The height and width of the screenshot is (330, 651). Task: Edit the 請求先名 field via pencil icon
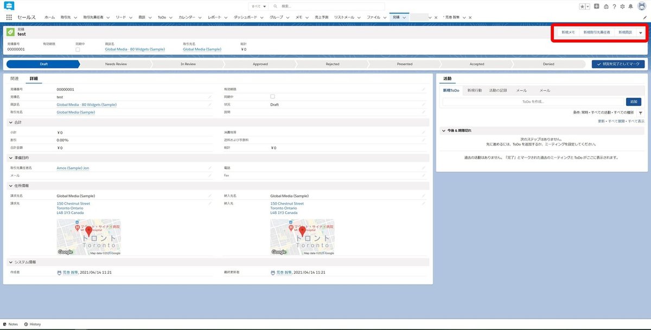coord(210,196)
